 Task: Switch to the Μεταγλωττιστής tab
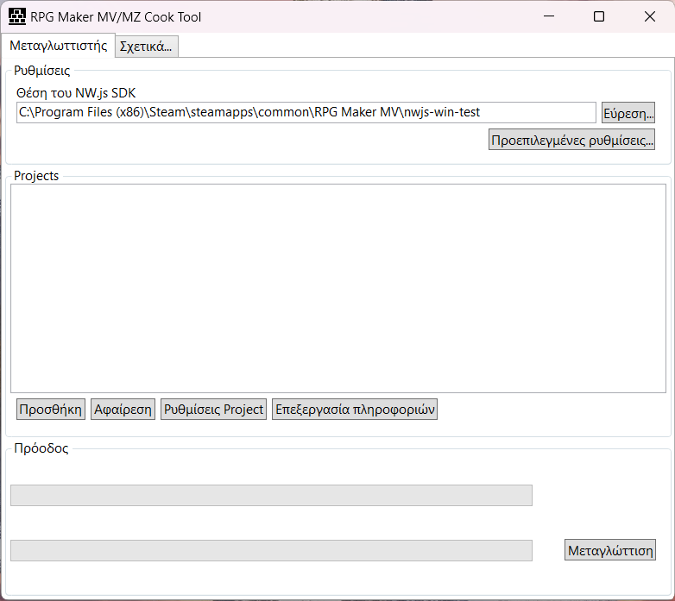click(58, 46)
